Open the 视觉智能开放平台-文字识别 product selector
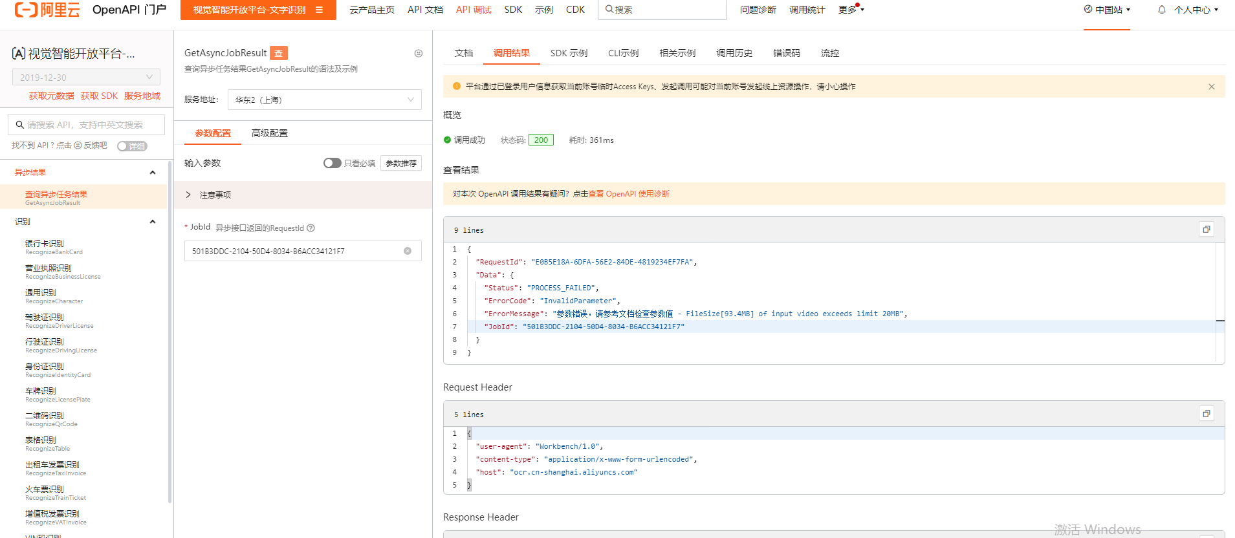This screenshot has height=538, width=1235. tap(258, 10)
